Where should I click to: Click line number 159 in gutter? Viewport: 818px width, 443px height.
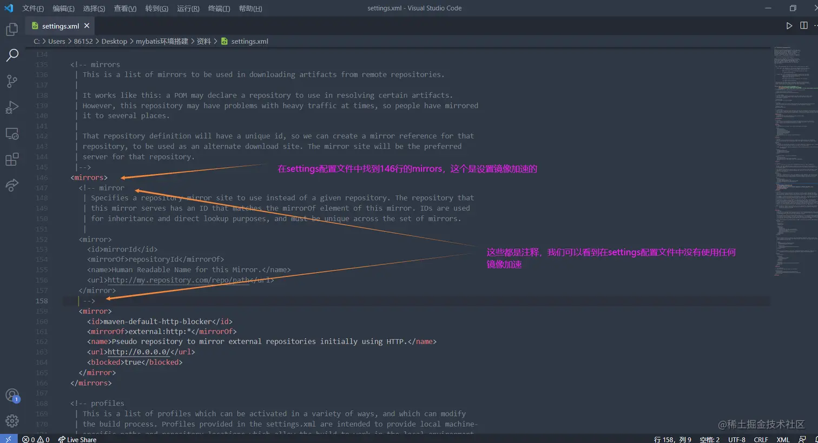[x=42, y=311]
